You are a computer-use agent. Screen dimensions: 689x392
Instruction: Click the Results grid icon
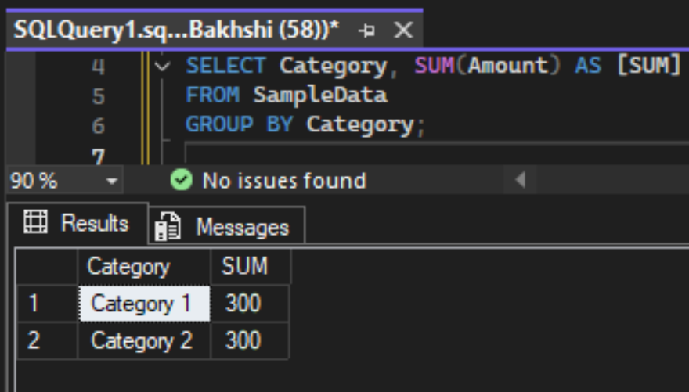pyautogui.click(x=35, y=221)
